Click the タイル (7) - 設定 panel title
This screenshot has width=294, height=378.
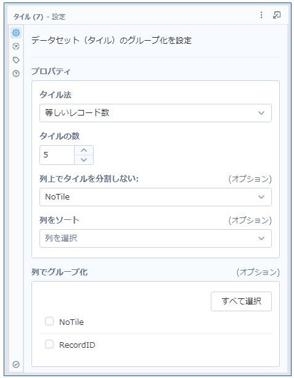[39, 17]
